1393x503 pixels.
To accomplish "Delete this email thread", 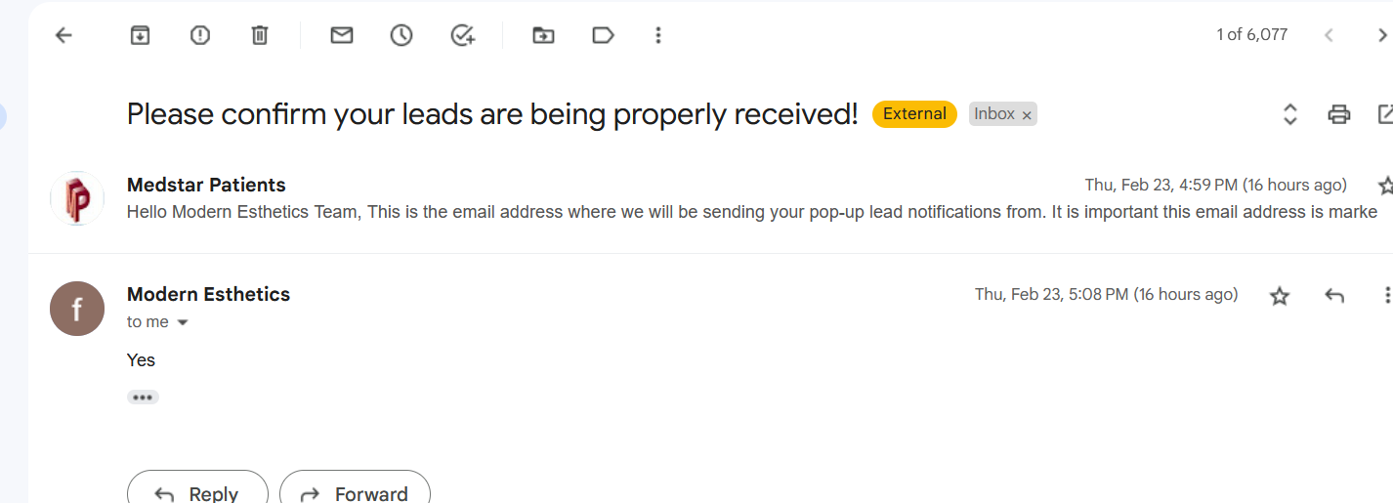I will coord(260,35).
